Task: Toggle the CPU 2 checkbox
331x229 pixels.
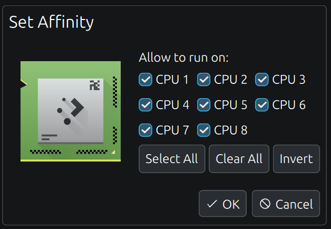Action: coord(203,80)
